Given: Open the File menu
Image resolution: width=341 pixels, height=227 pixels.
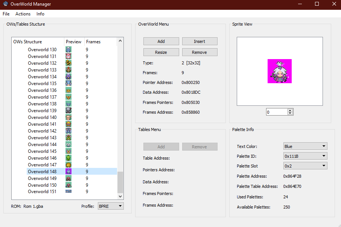Looking at the screenshot, I should coord(6,14).
